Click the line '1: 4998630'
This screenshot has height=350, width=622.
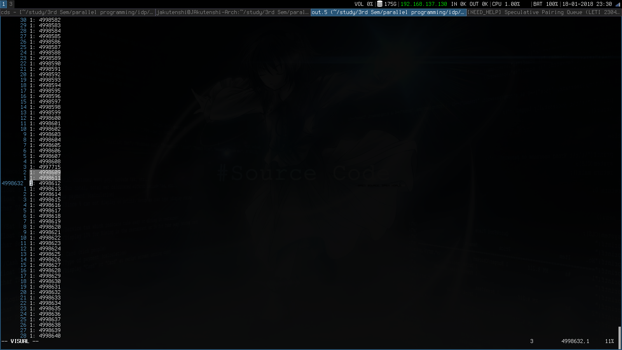pyautogui.click(x=45, y=281)
